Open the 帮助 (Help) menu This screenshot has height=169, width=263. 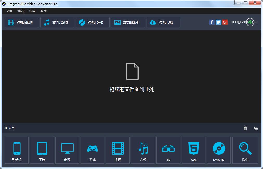click(x=43, y=11)
